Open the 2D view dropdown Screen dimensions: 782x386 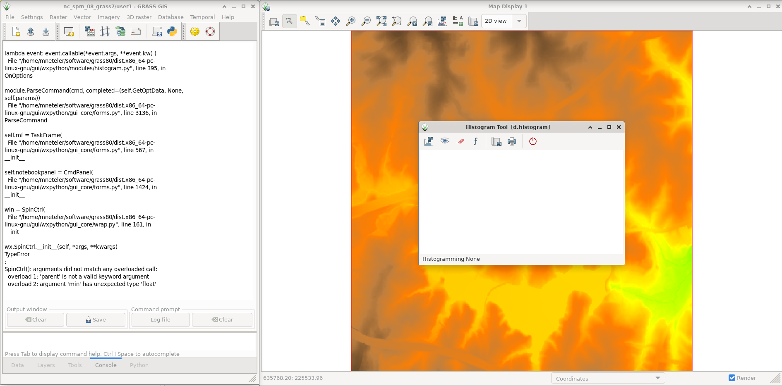click(519, 21)
